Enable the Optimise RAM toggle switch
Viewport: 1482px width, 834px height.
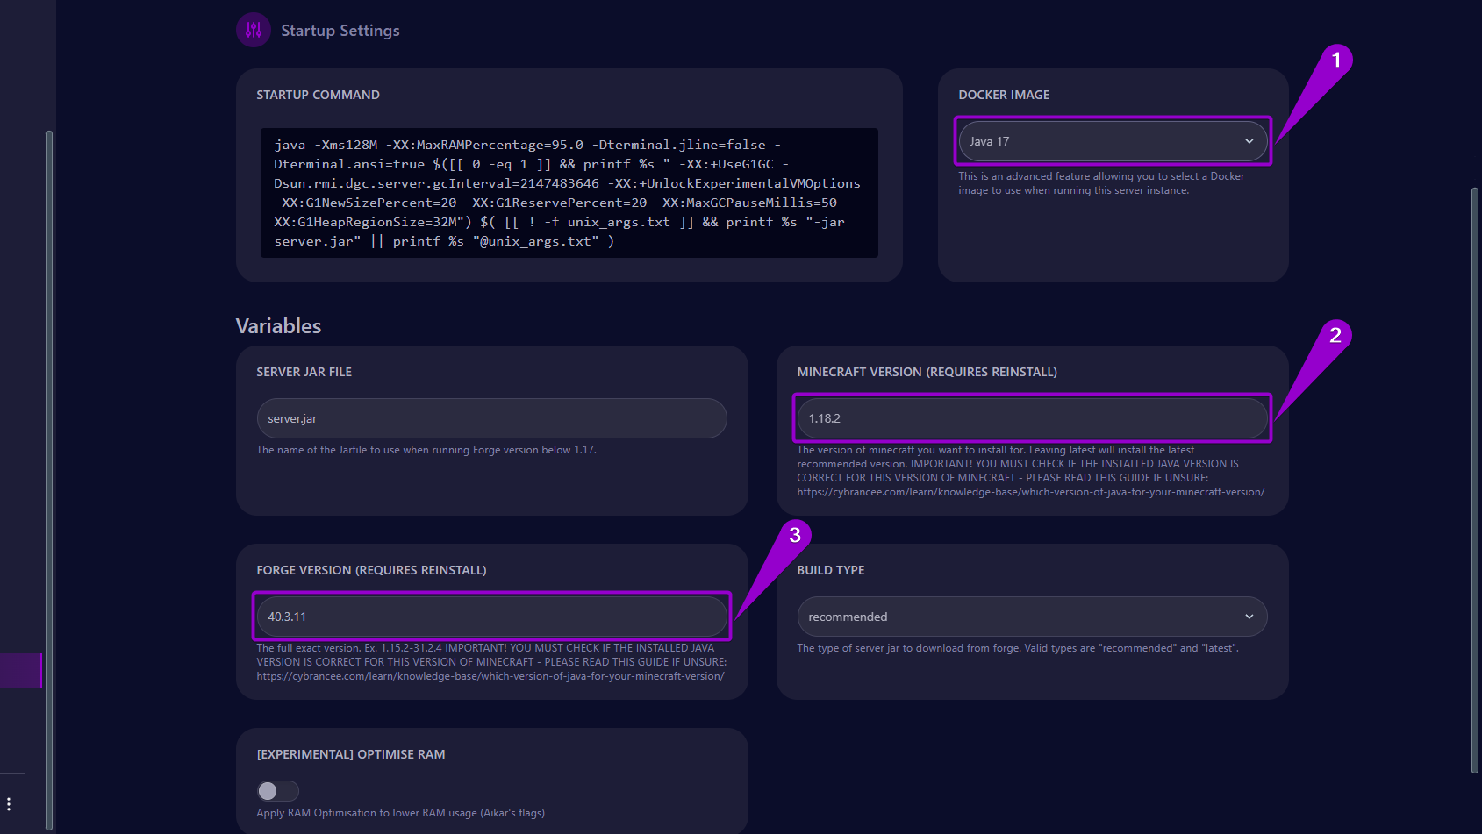pyautogui.click(x=277, y=790)
